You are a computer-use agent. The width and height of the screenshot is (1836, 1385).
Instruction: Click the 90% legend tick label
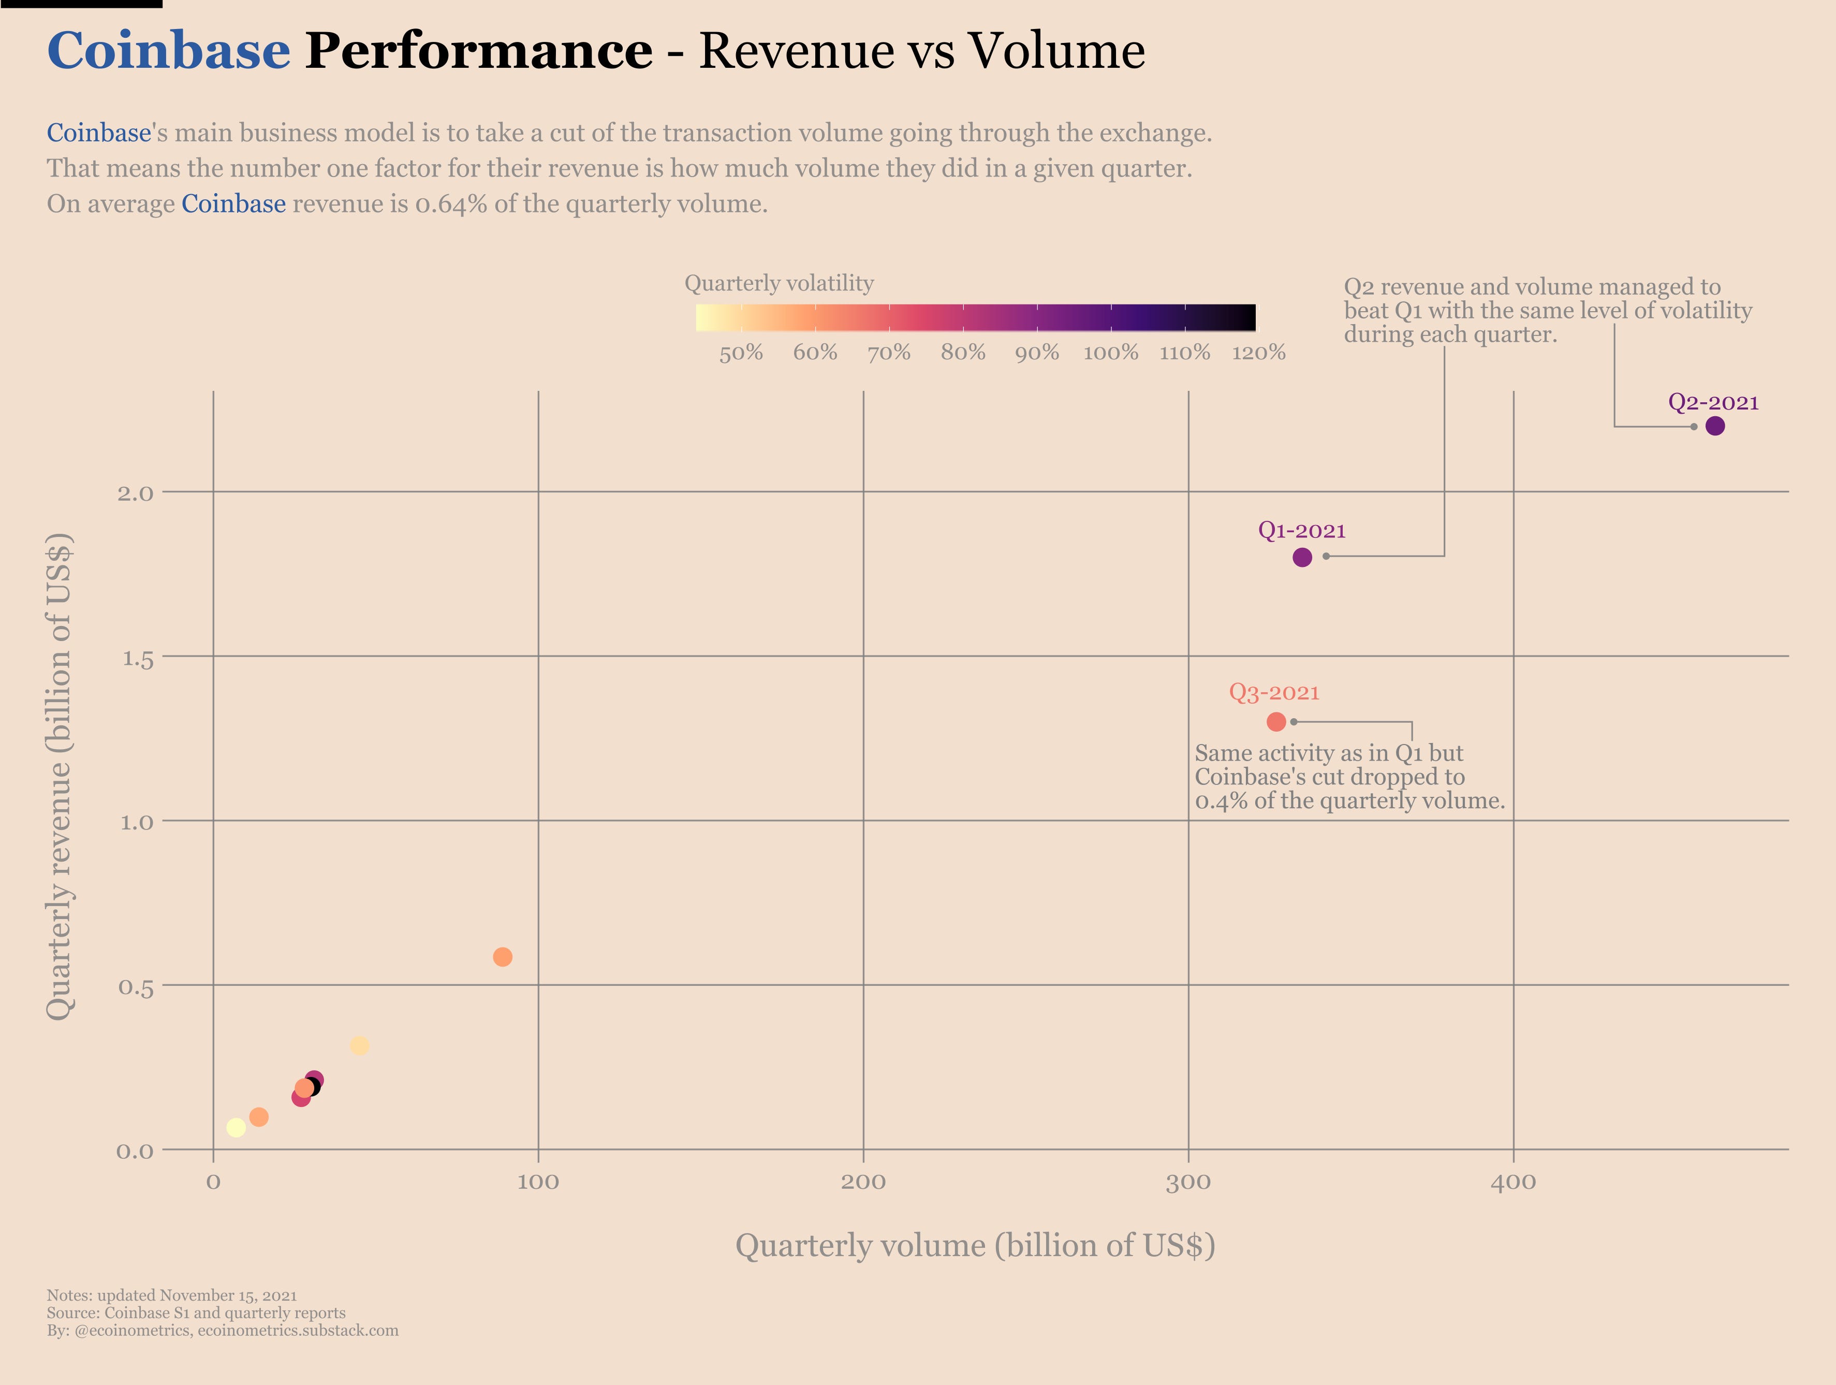click(x=1037, y=353)
